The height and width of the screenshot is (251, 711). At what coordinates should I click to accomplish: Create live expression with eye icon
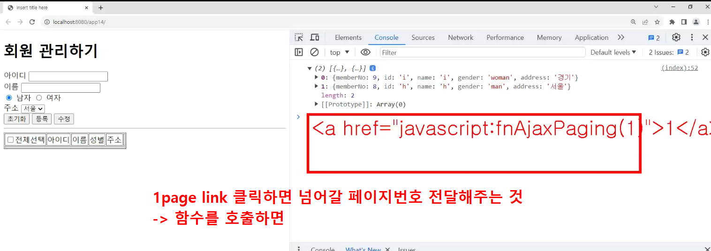point(365,52)
